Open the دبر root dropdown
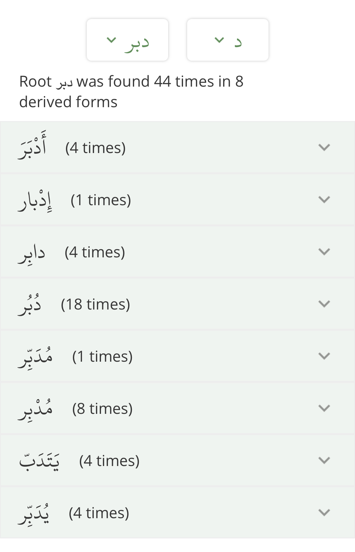355x552 pixels. 127,40
